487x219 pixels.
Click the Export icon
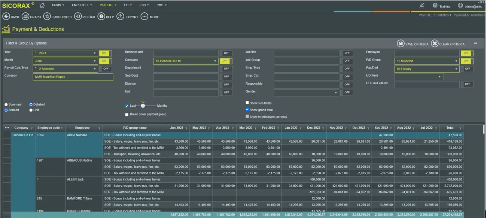coord(121,17)
